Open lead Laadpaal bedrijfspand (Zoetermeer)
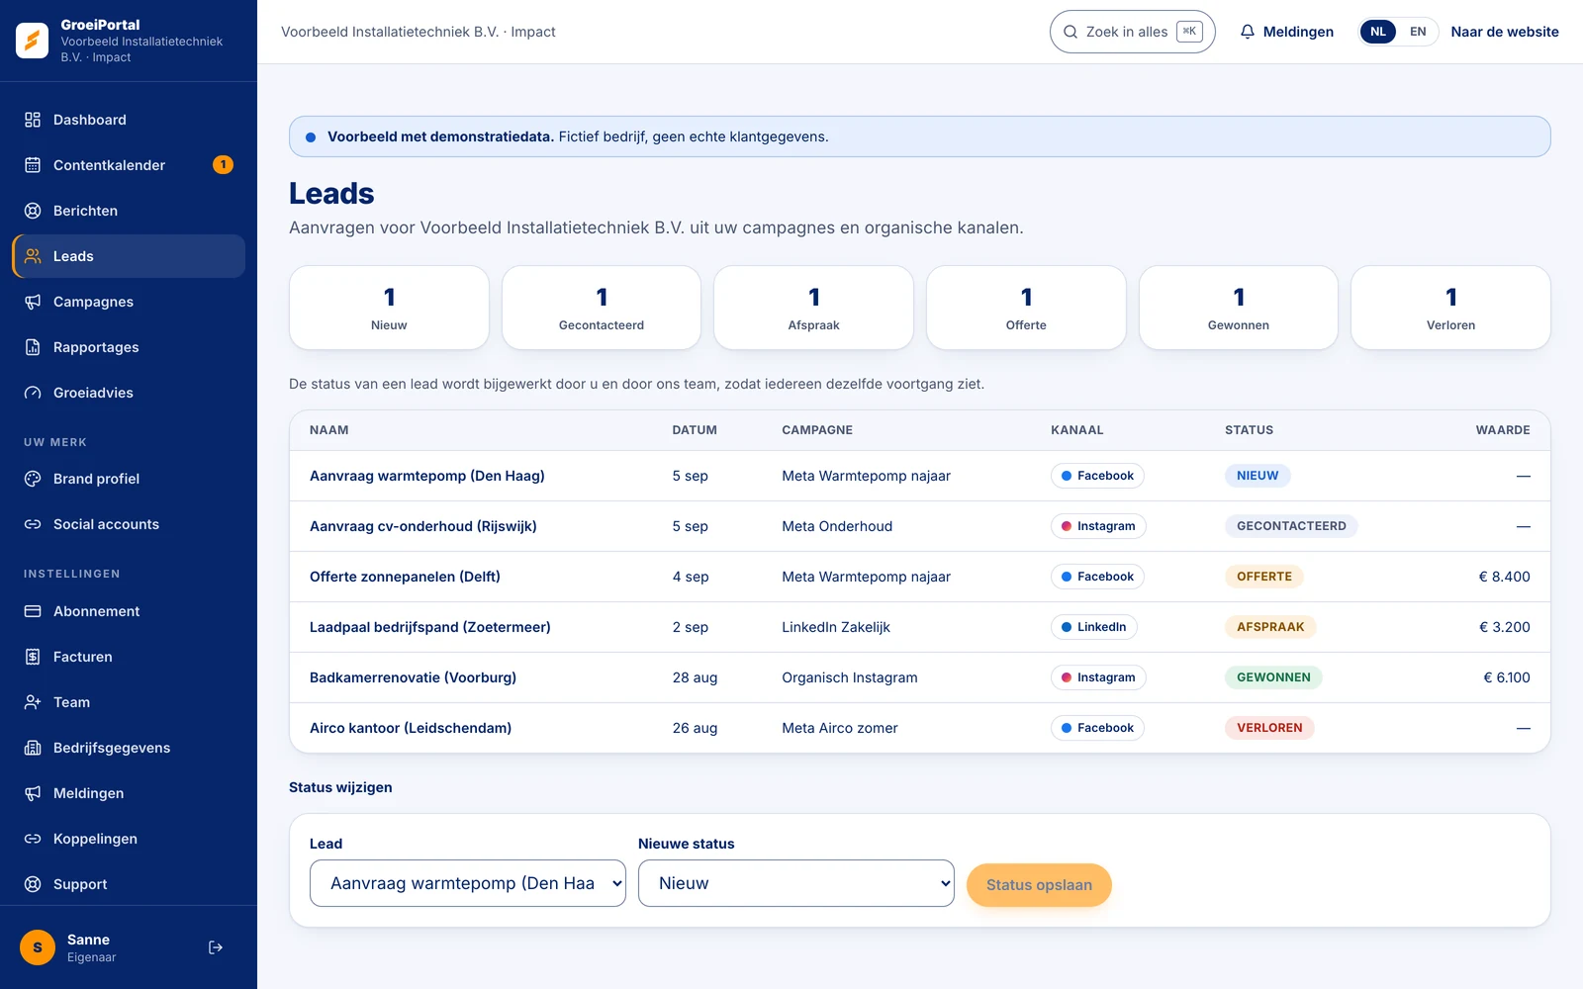This screenshot has height=989, width=1583. click(430, 627)
